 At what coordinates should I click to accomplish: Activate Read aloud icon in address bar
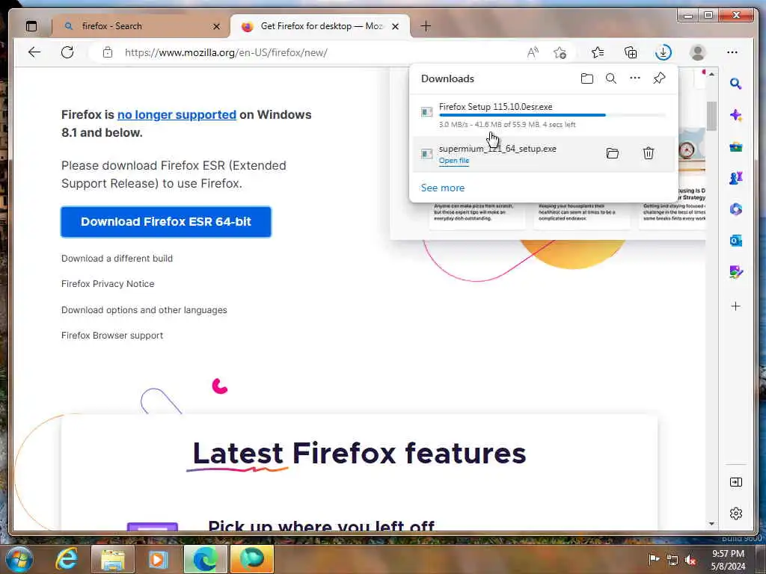coord(533,52)
